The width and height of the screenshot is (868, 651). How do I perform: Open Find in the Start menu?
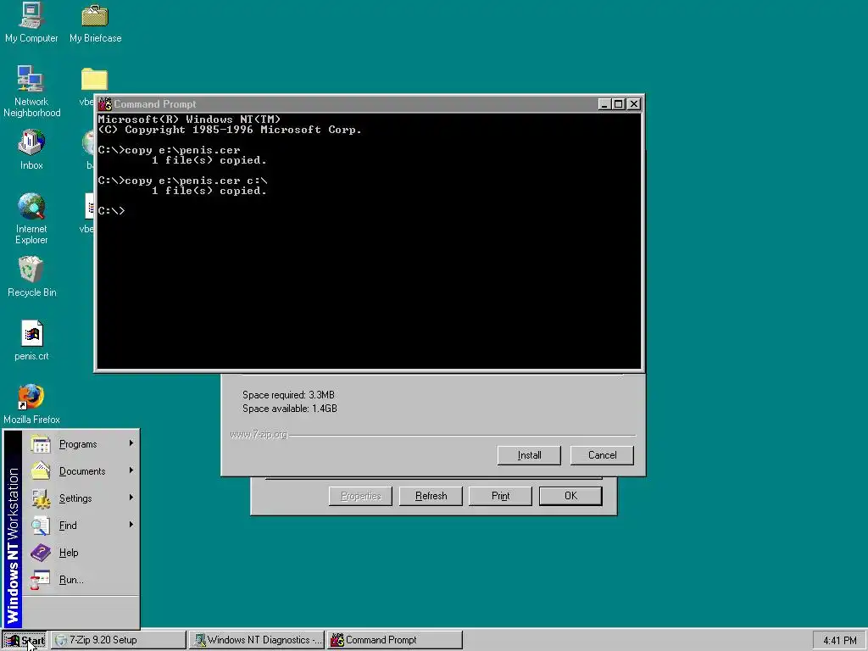point(81,526)
